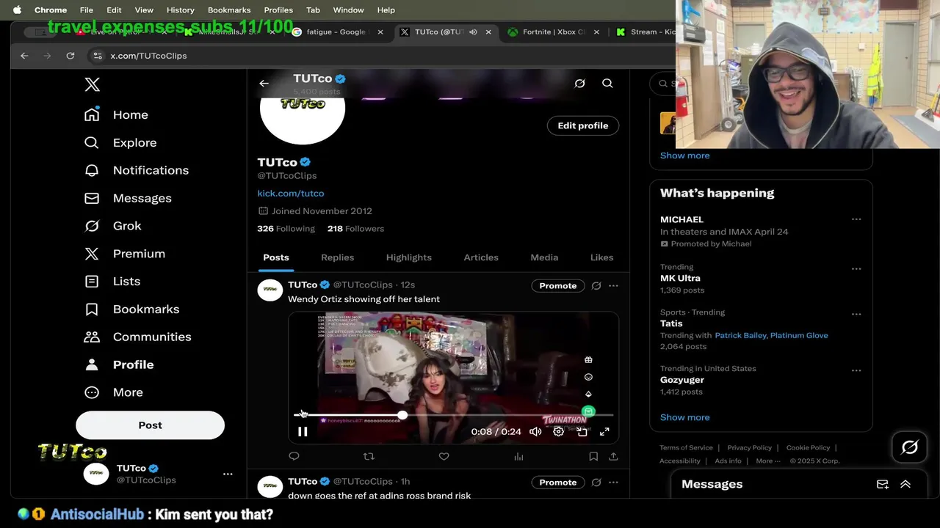
Task: Open Chrome History menu
Action: (x=180, y=10)
